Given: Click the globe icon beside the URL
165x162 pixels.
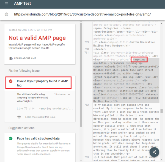Looking at the screenshot, I should coord(6,14).
